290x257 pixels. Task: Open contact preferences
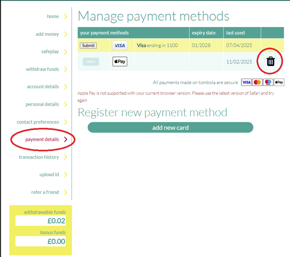pyautogui.click(x=38, y=122)
